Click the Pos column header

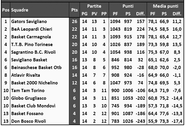click(x=5, y=10)
